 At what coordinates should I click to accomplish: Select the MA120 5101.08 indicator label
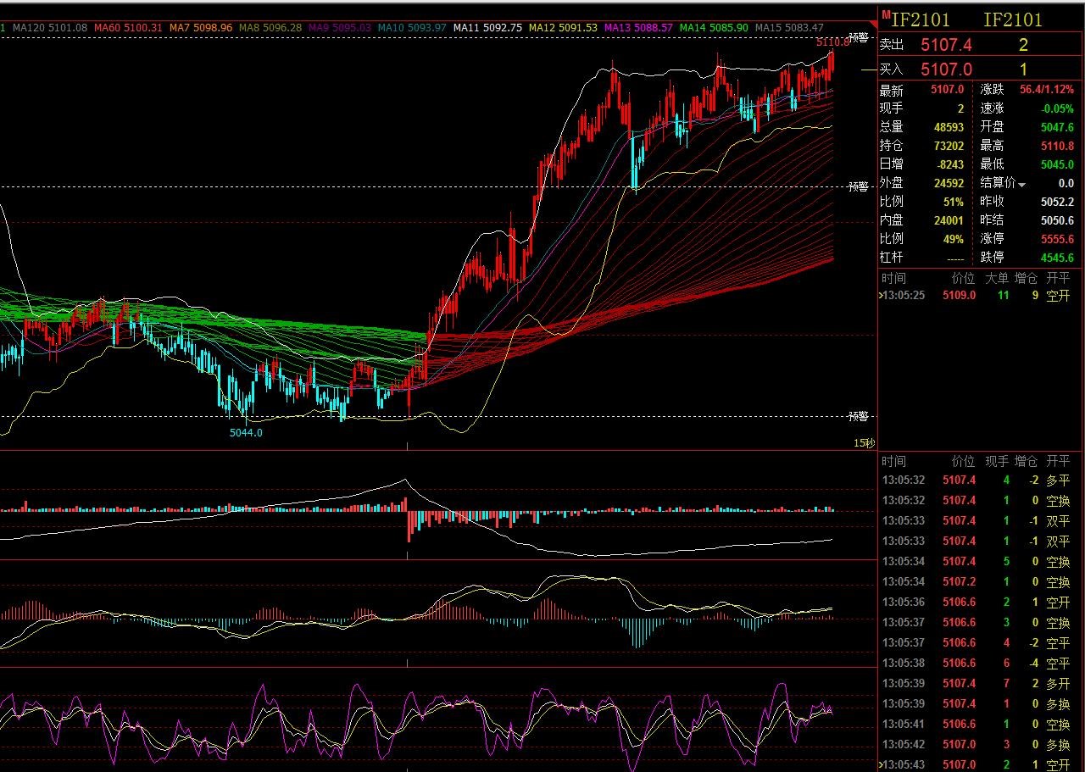pos(51,28)
